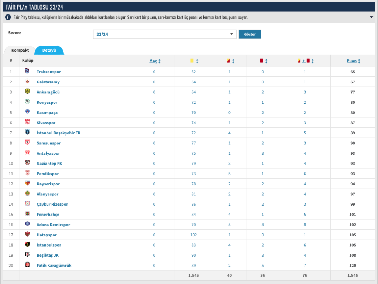Screen dimensions: 378x284
Task: Click the Galatasaray club crest icon
Action: [x=27, y=81]
